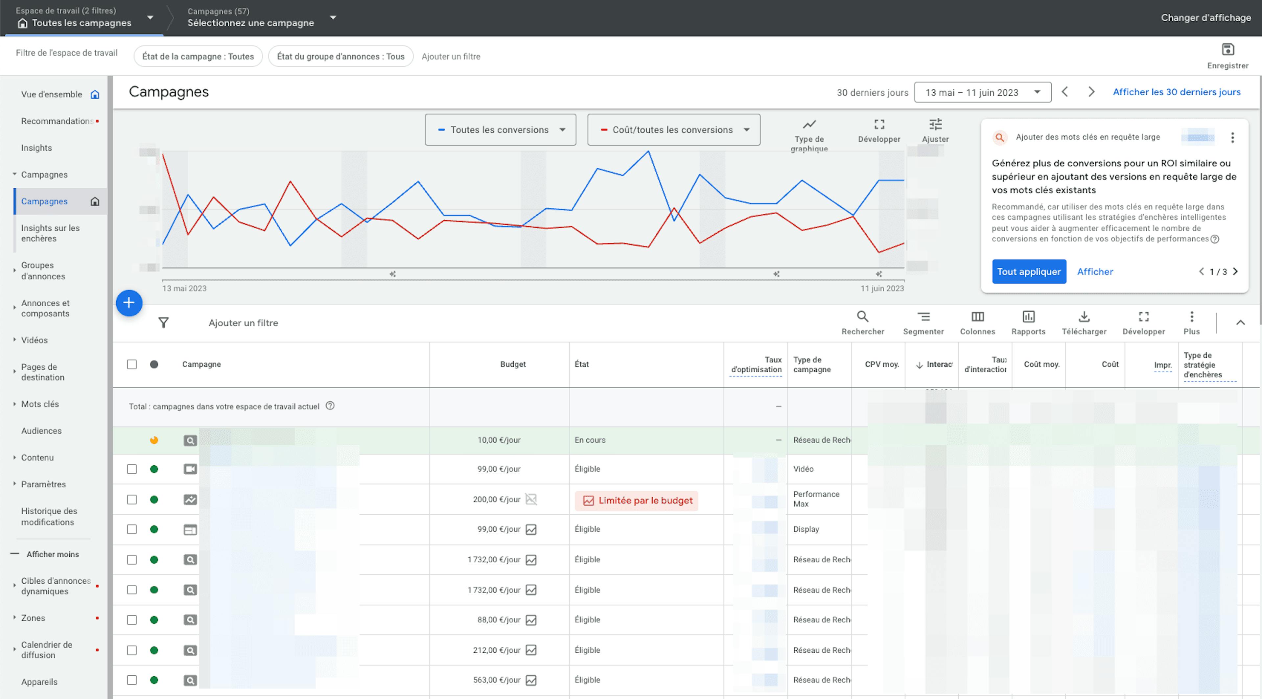This screenshot has height=699, width=1262.
Task: Click the Télécharger download icon
Action: 1084,317
